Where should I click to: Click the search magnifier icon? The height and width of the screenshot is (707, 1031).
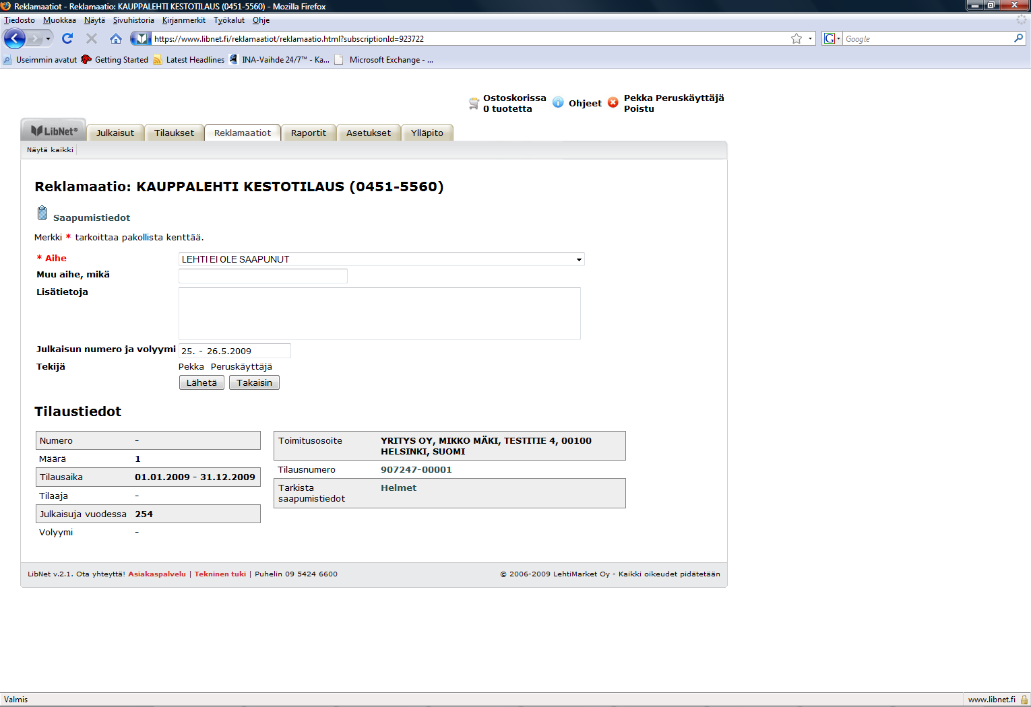[1018, 38]
